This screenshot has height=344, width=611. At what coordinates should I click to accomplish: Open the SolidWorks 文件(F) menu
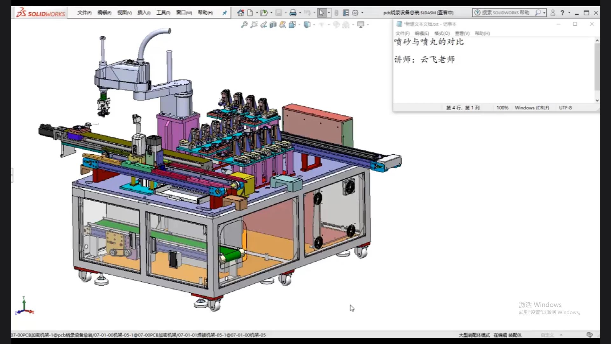(84, 13)
